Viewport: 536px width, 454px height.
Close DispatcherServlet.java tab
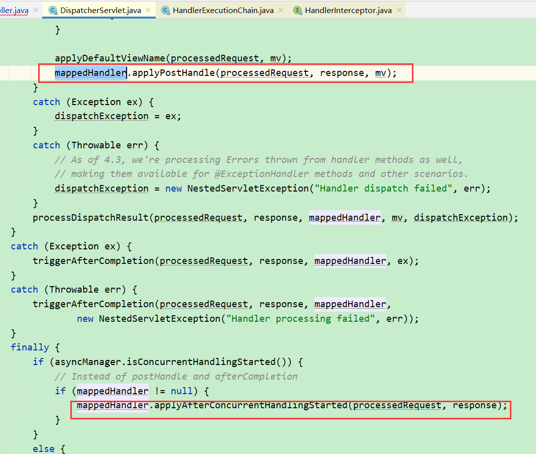point(148,10)
